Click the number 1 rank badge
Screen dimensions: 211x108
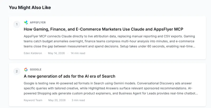point(17,24)
